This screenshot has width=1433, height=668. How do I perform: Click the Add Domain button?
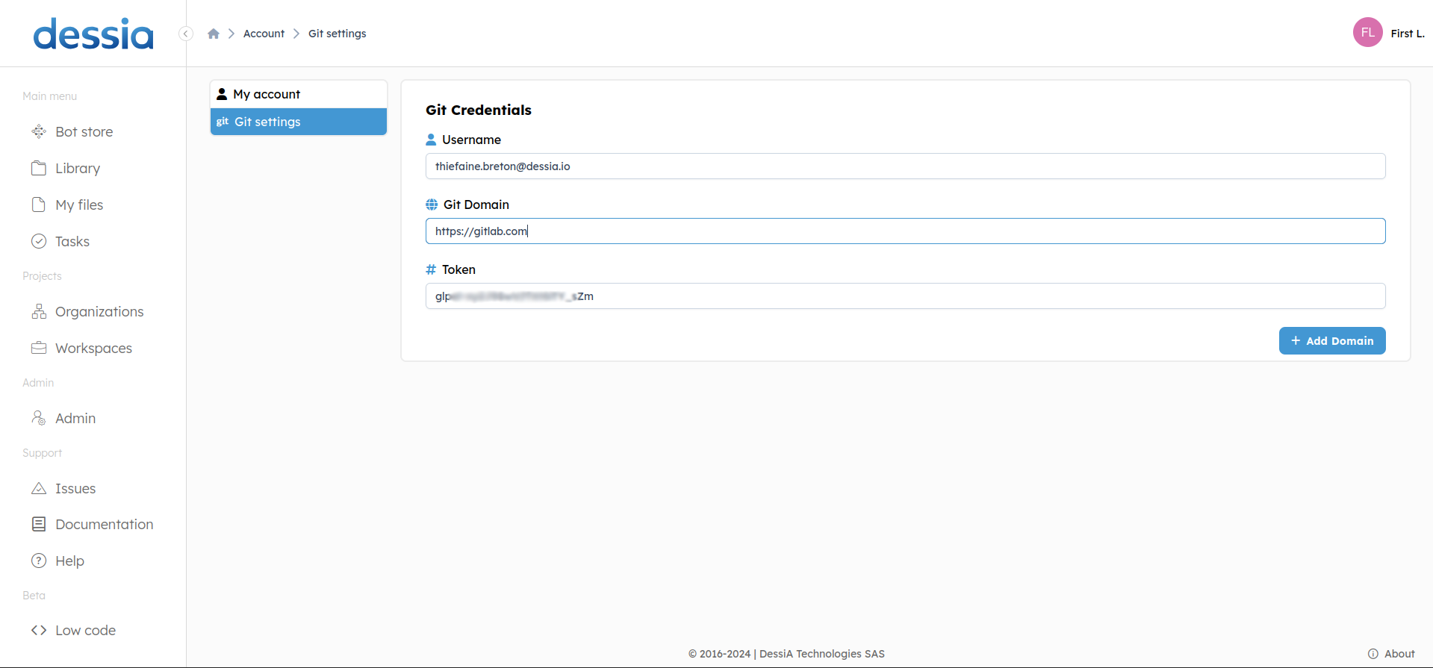point(1332,341)
